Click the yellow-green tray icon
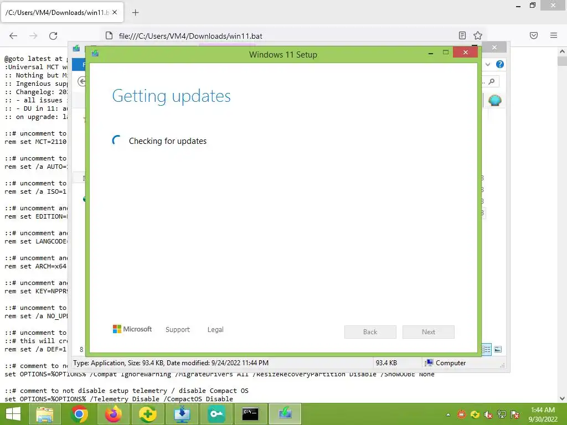 [475, 414]
